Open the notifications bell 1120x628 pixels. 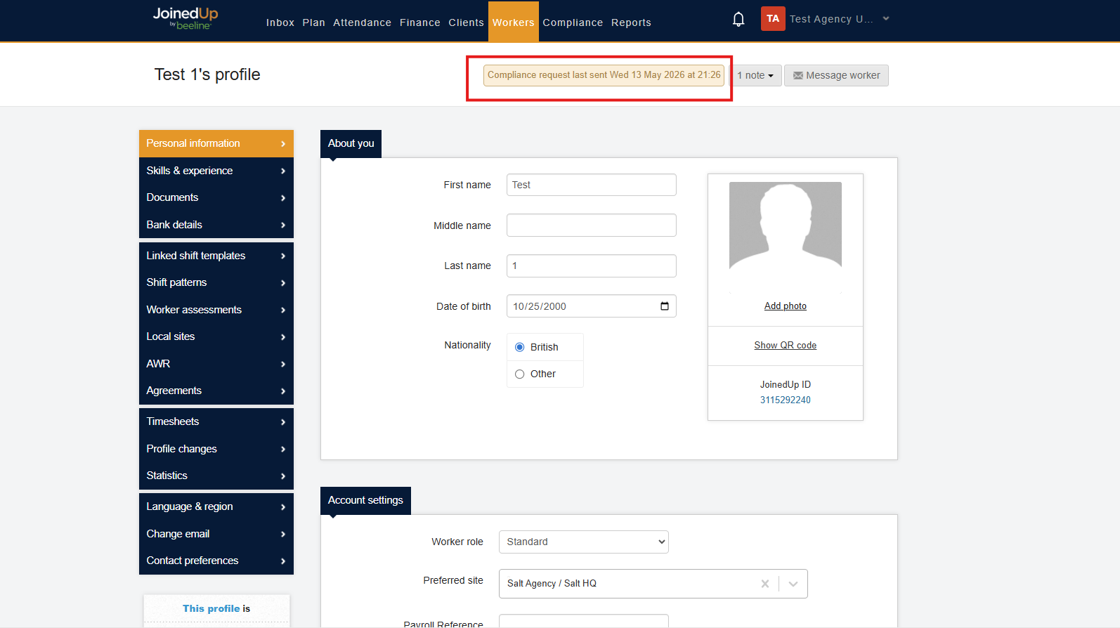[738, 19]
